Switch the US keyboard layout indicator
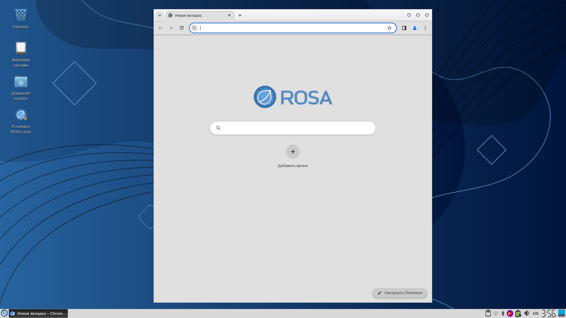The width and height of the screenshot is (566, 318). (536, 313)
